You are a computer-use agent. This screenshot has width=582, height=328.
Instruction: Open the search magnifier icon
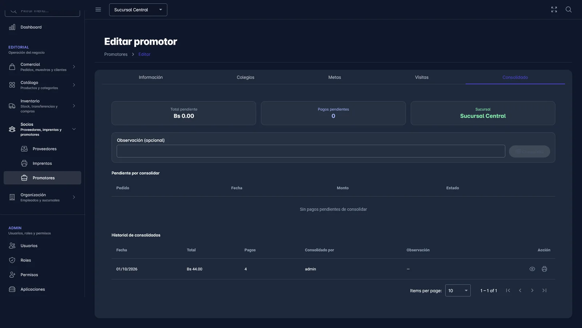[569, 9]
